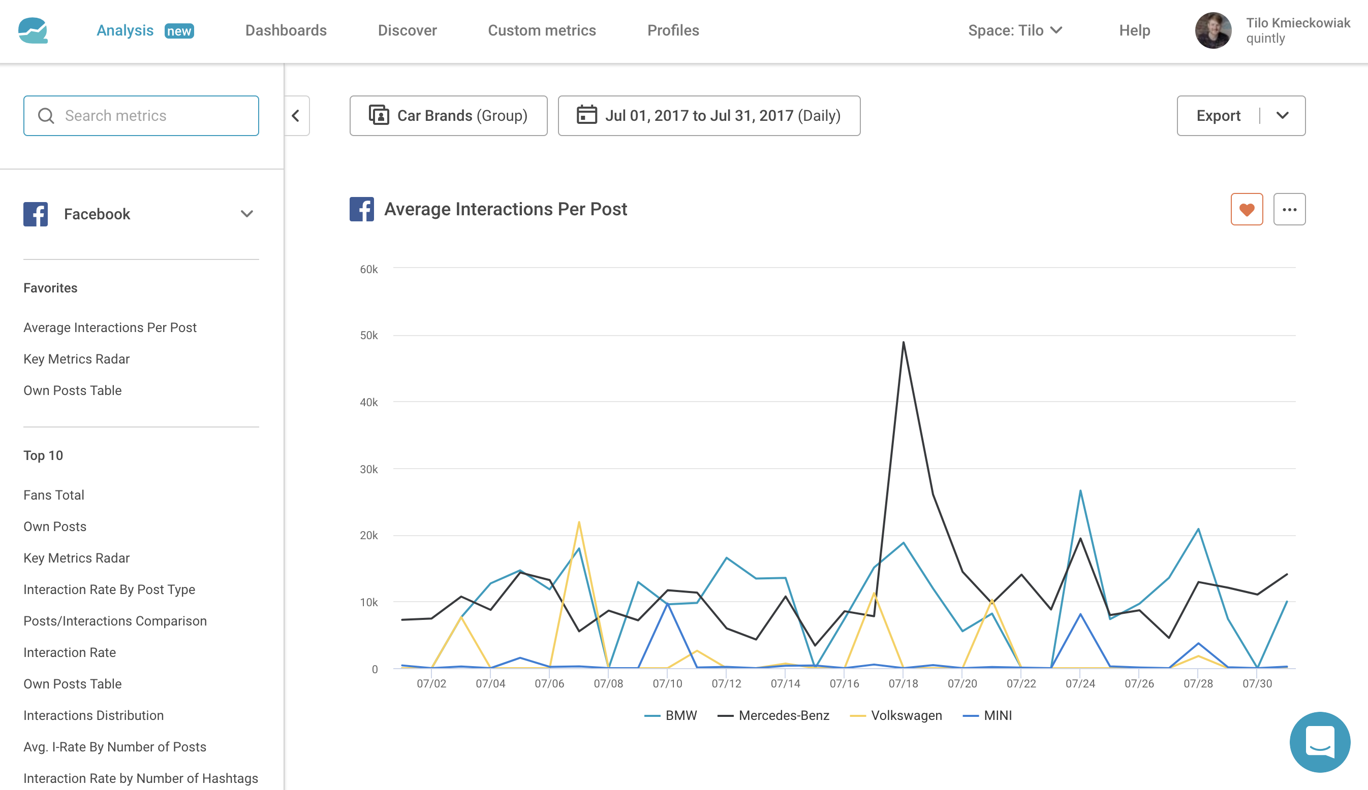Select Interactions Distribution metric
1368x790 pixels.
(x=94, y=715)
